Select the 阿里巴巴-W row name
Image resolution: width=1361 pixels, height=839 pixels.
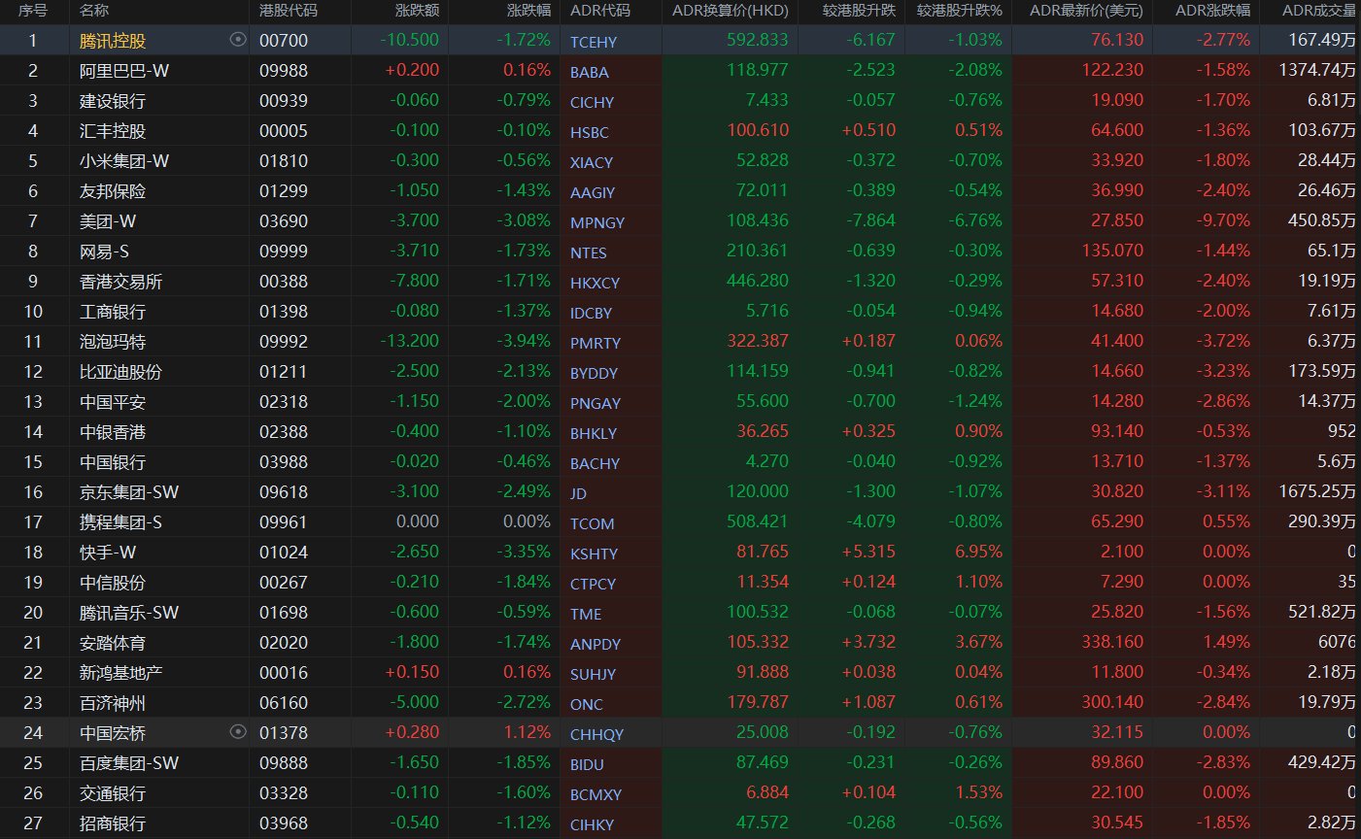tap(124, 71)
